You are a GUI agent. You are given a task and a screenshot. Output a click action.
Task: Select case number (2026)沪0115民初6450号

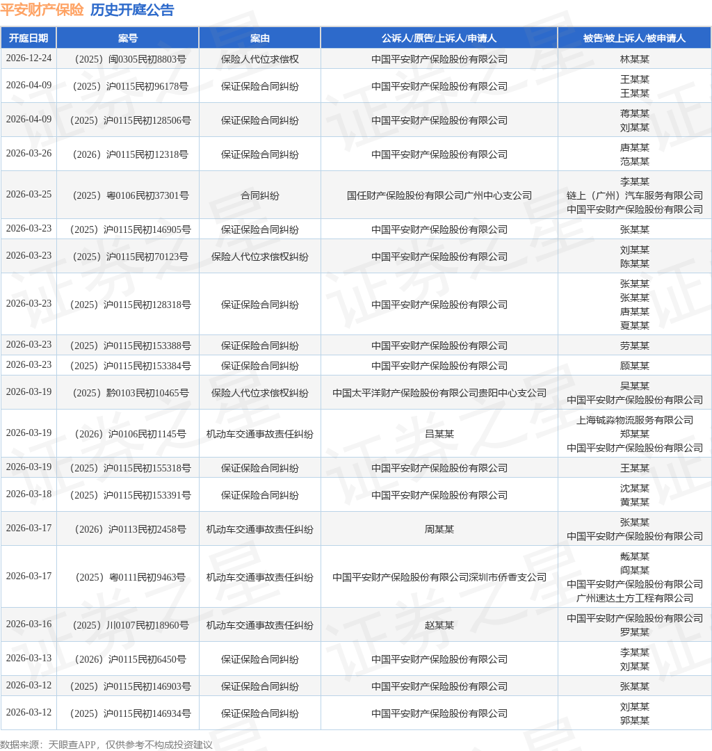[128, 659]
